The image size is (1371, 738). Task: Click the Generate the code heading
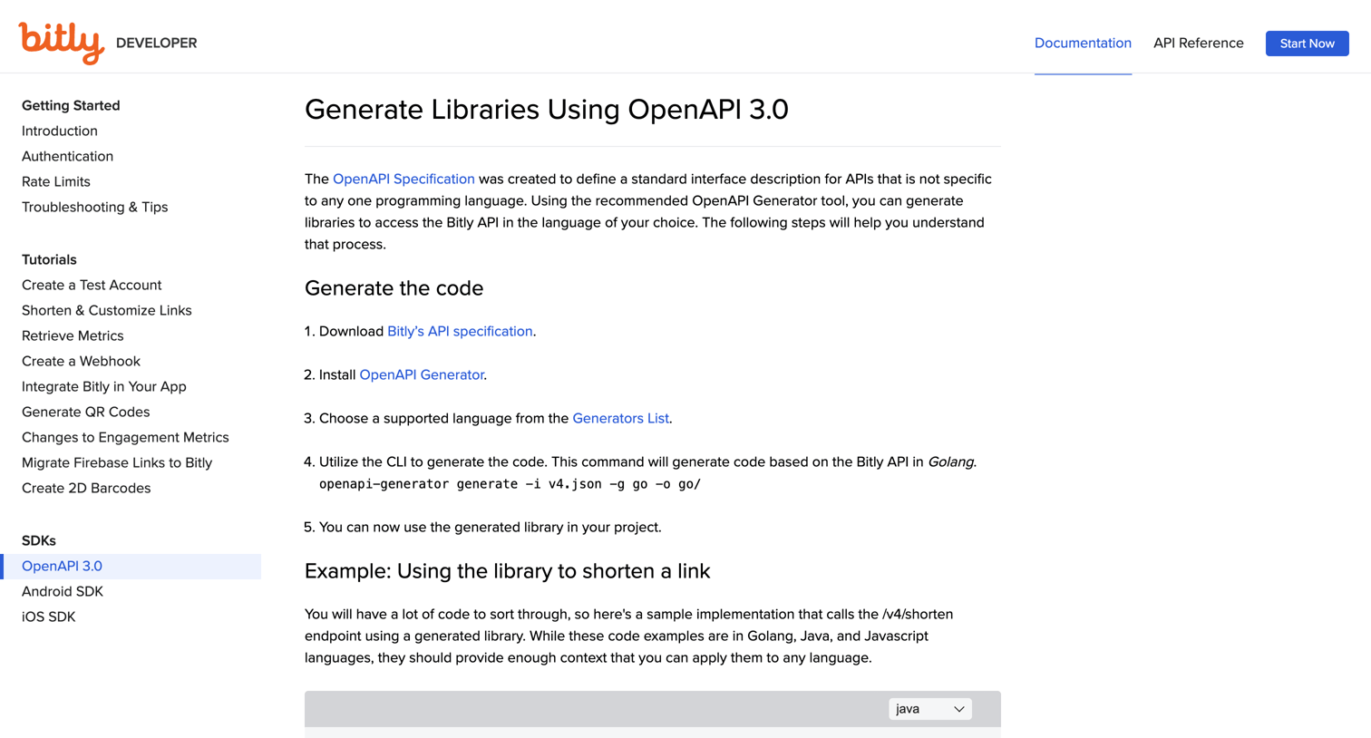pyautogui.click(x=394, y=287)
